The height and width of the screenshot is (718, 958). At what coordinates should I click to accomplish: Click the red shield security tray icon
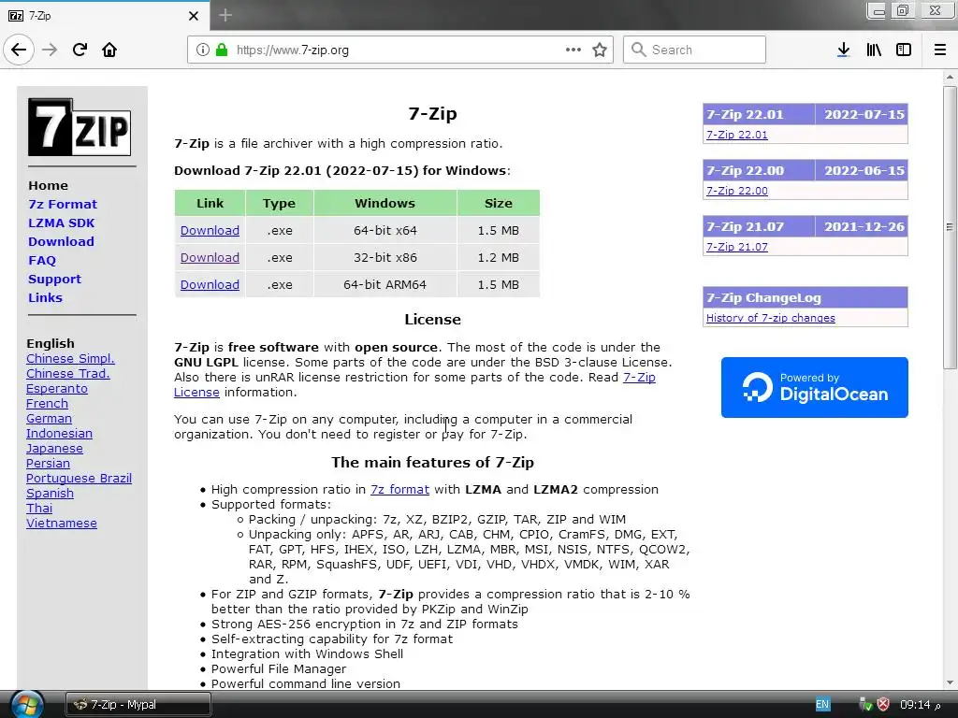(x=883, y=705)
